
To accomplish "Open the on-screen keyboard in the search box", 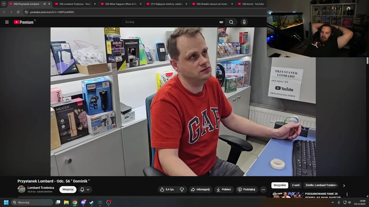I will tap(221, 22).
